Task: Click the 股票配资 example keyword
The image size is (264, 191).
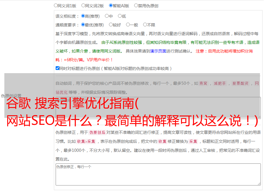Action: tap(241, 83)
